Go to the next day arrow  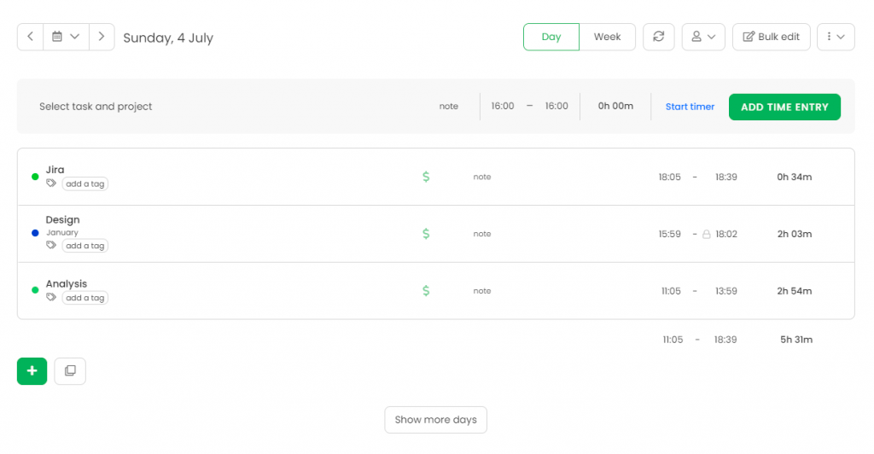(102, 37)
